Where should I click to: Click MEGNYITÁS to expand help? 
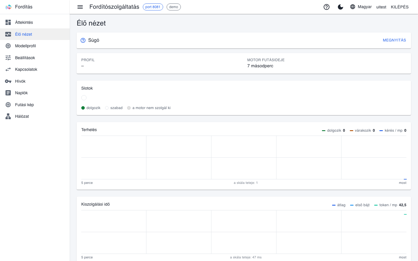click(x=394, y=40)
